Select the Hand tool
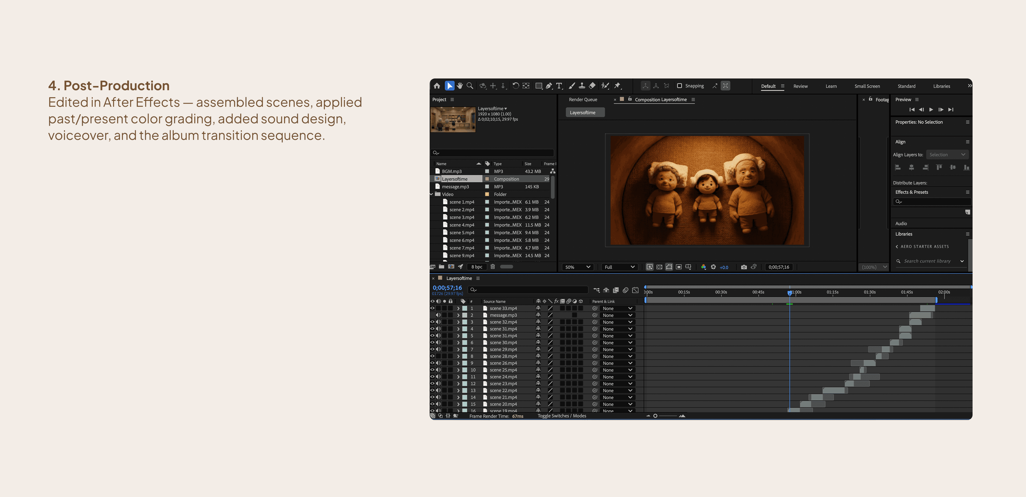1026x497 pixels. [x=460, y=86]
